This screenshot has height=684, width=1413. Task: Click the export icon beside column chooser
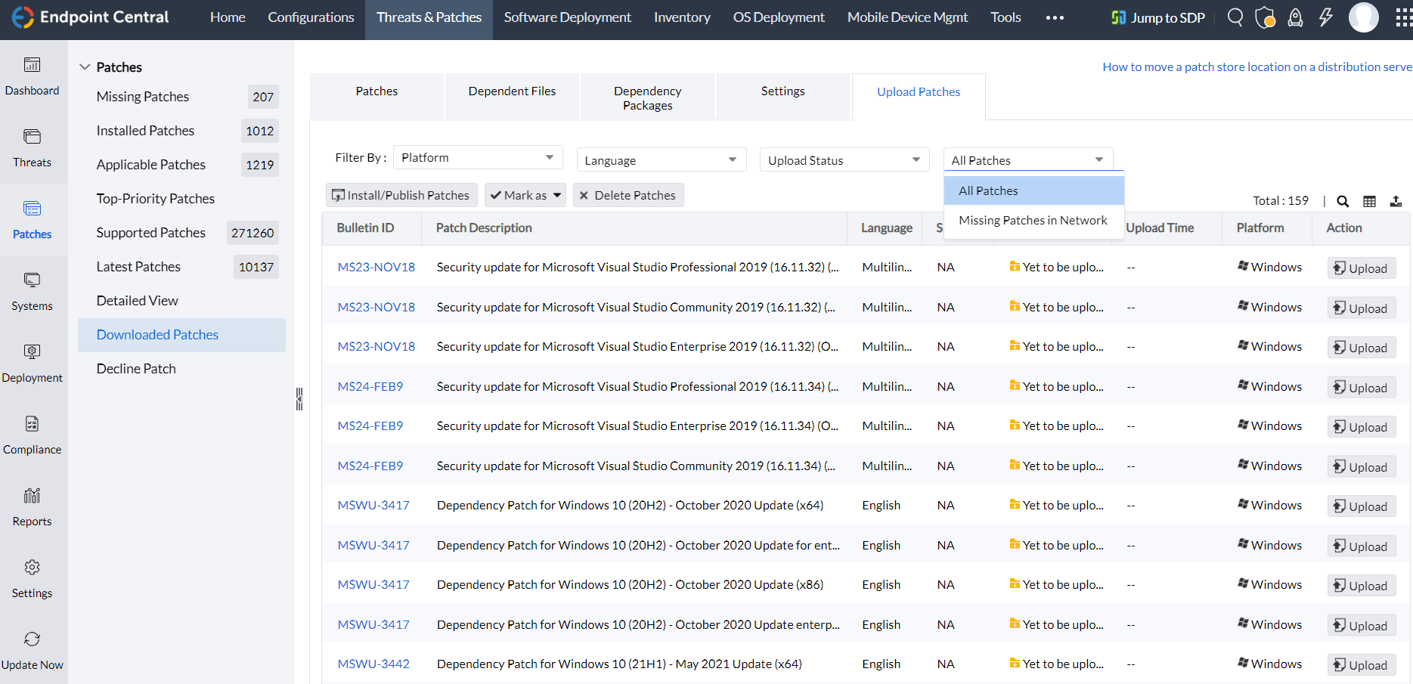pos(1396,201)
